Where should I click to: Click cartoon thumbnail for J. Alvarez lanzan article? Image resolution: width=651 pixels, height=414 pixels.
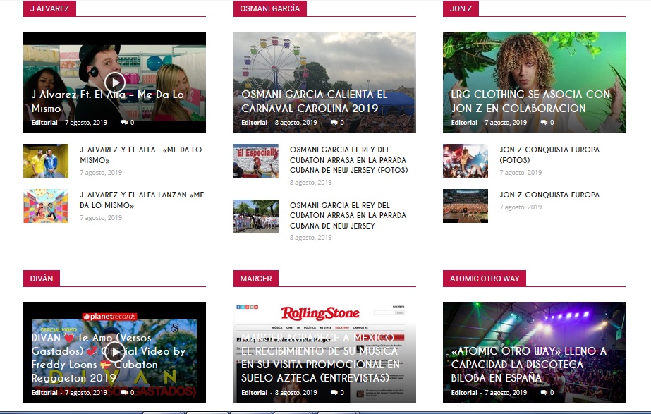pyautogui.click(x=46, y=206)
